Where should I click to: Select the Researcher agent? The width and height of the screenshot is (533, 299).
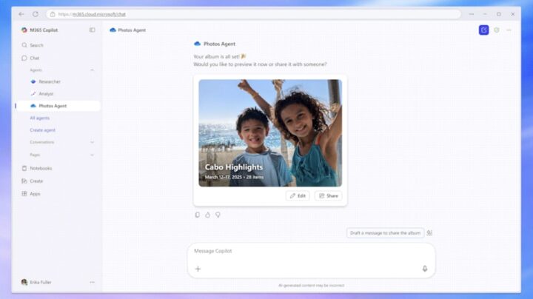(x=50, y=81)
